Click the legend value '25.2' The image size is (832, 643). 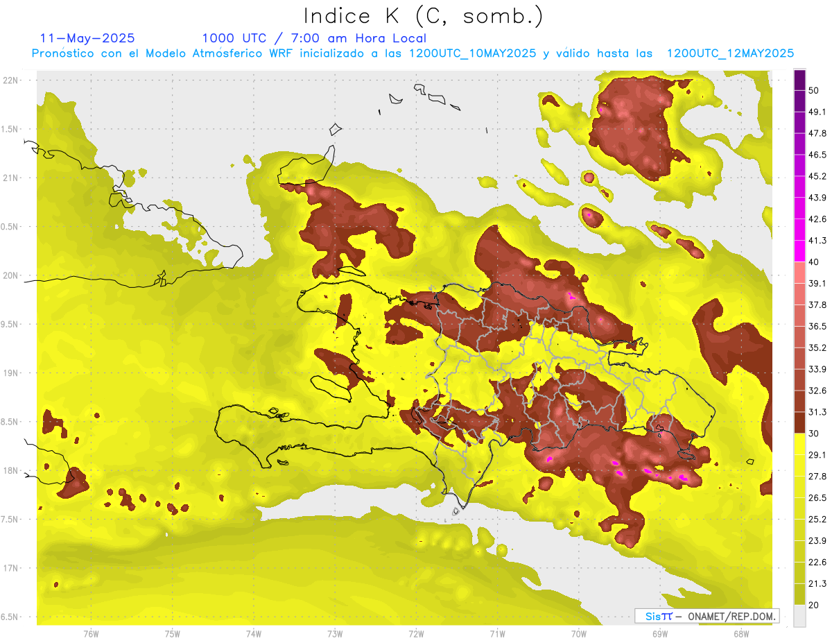click(817, 520)
